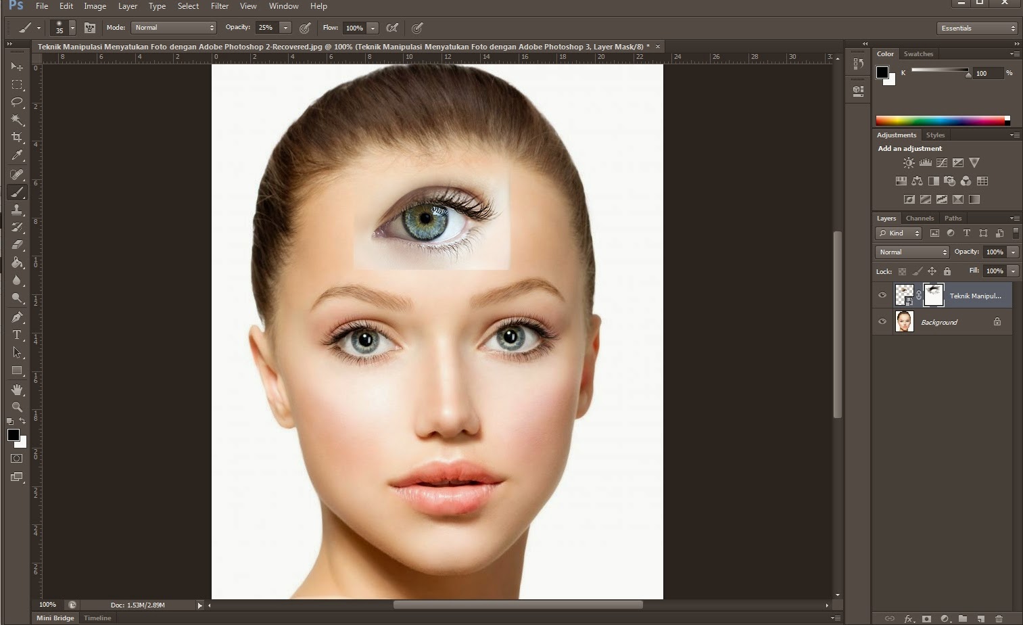The width and height of the screenshot is (1023, 625).
Task: Select the Horizontal Type tool
Action: 16,334
